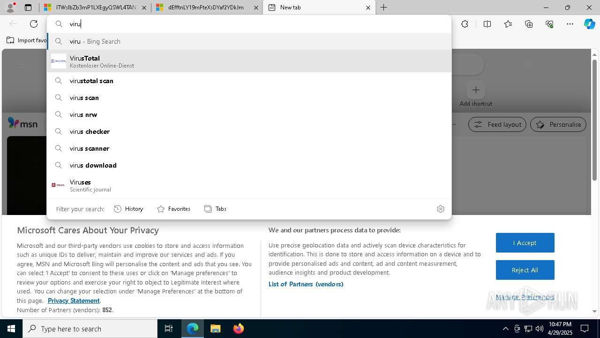This screenshot has height=338, width=600.
Task: Close the ITWsIbZb3mP1LXEgyQSWL4TAN tab
Action: click(144, 8)
